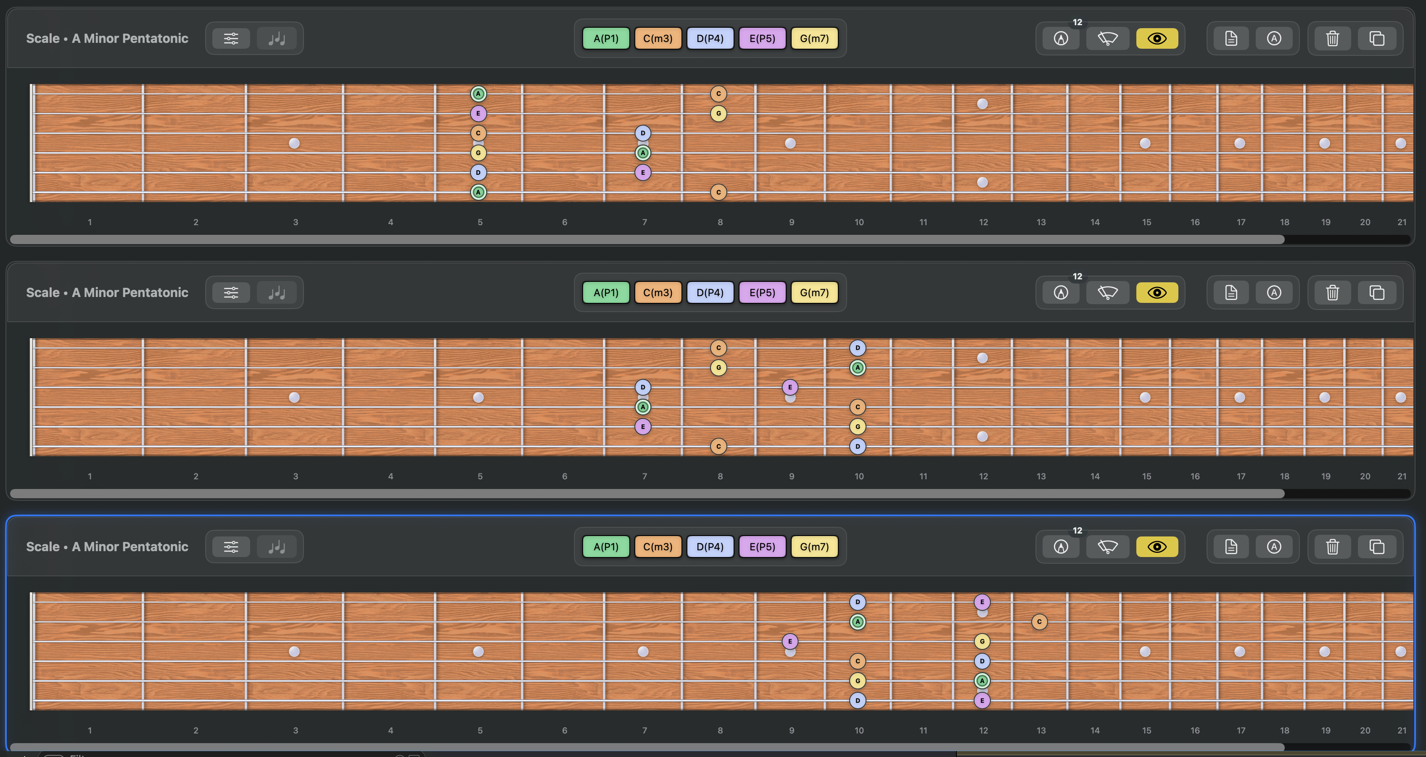Click the wiper clear-notes icon on middle fretboard

(x=1108, y=292)
